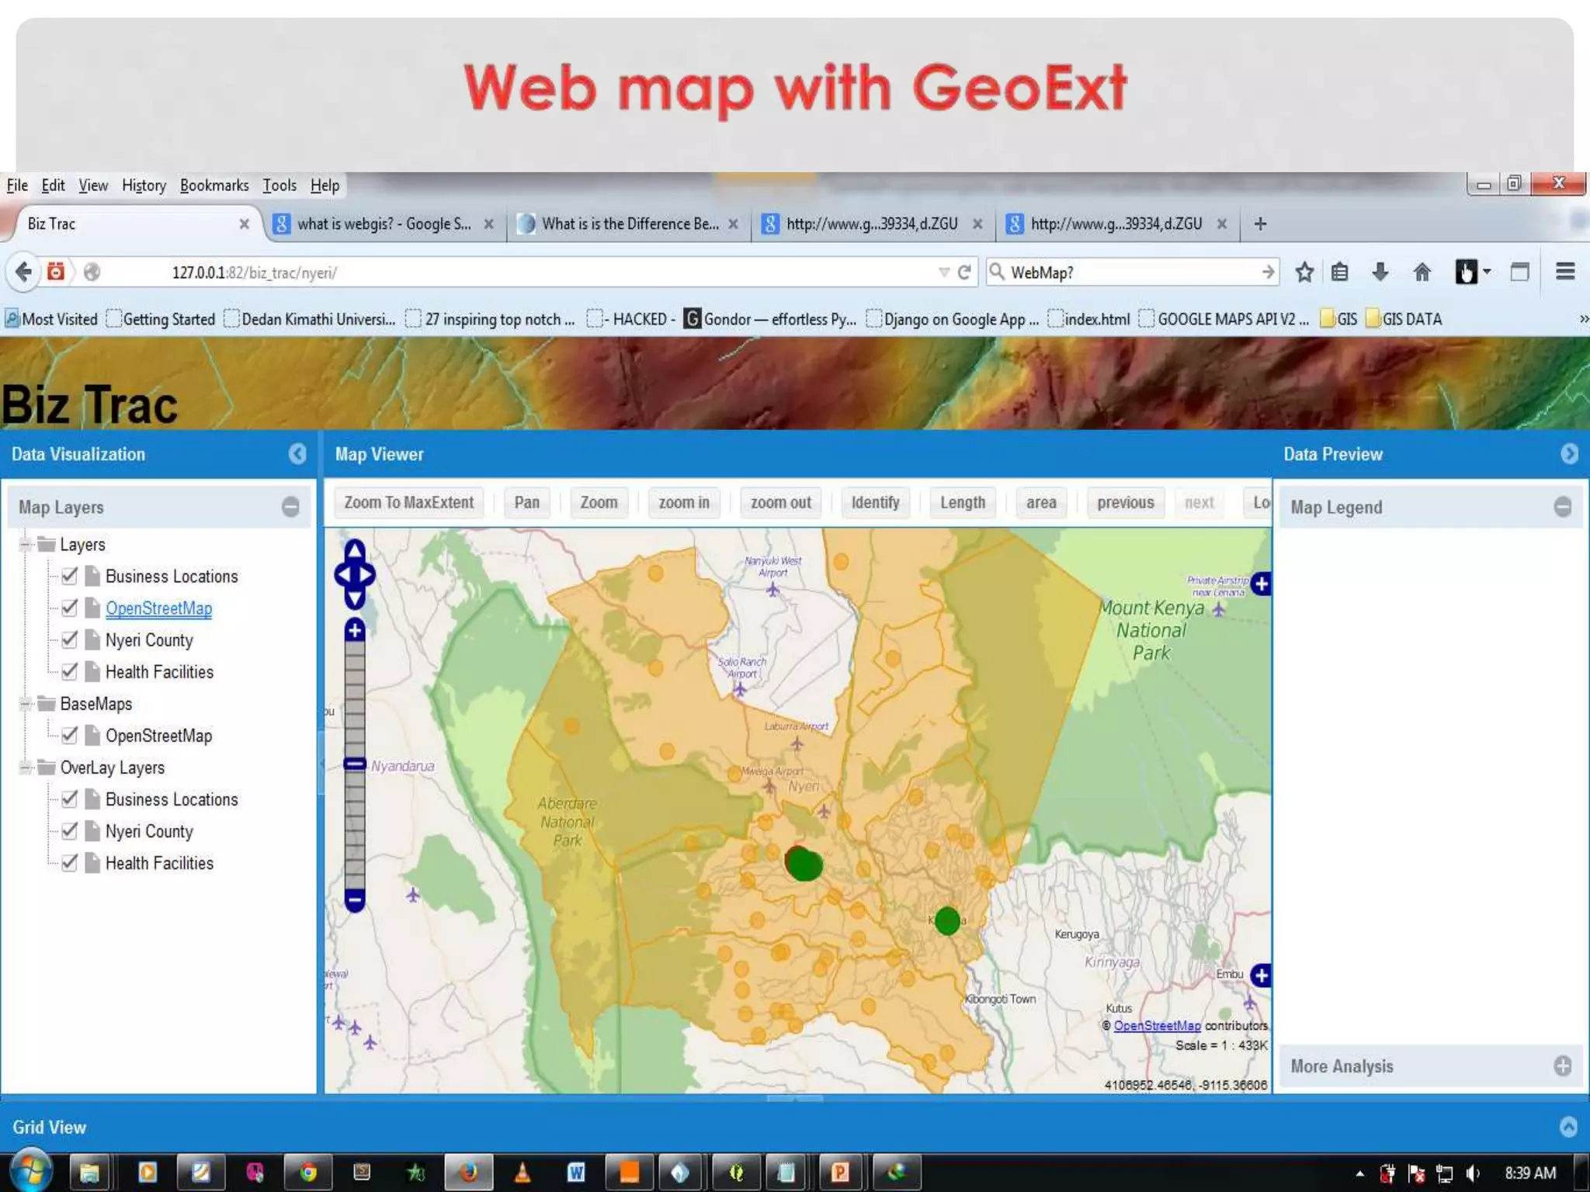Click the map zoom slider handle
The width and height of the screenshot is (1590, 1192).
pyautogui.click(x=355, y=764)
